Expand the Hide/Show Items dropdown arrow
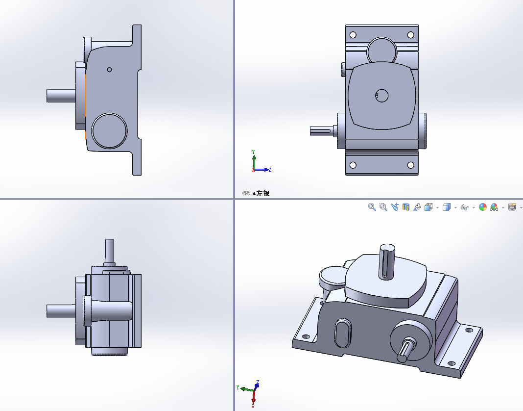Viewport: 523px width, 411px height. coord(474,208)
